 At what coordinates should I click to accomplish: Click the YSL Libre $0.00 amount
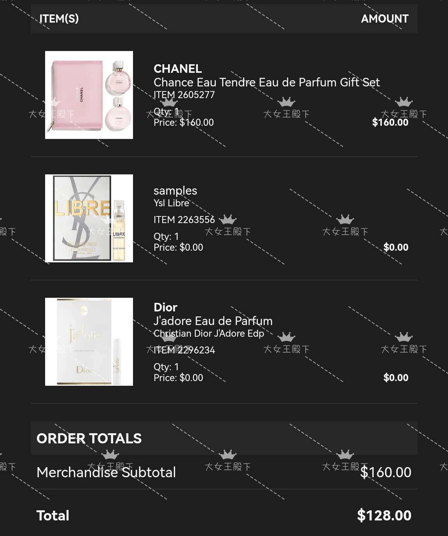pos(396,248)
